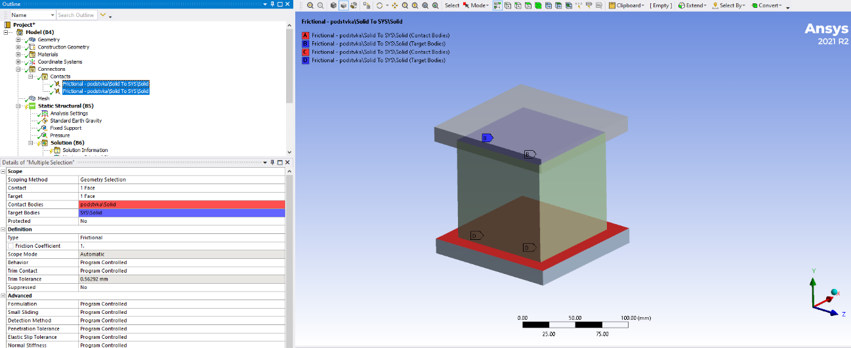Screen dimensions: 851x348
Task: Collapse the Advanced section in Details
Action: [x=3, y=296]
